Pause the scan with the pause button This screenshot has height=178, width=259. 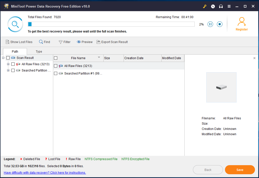(210, 24)
